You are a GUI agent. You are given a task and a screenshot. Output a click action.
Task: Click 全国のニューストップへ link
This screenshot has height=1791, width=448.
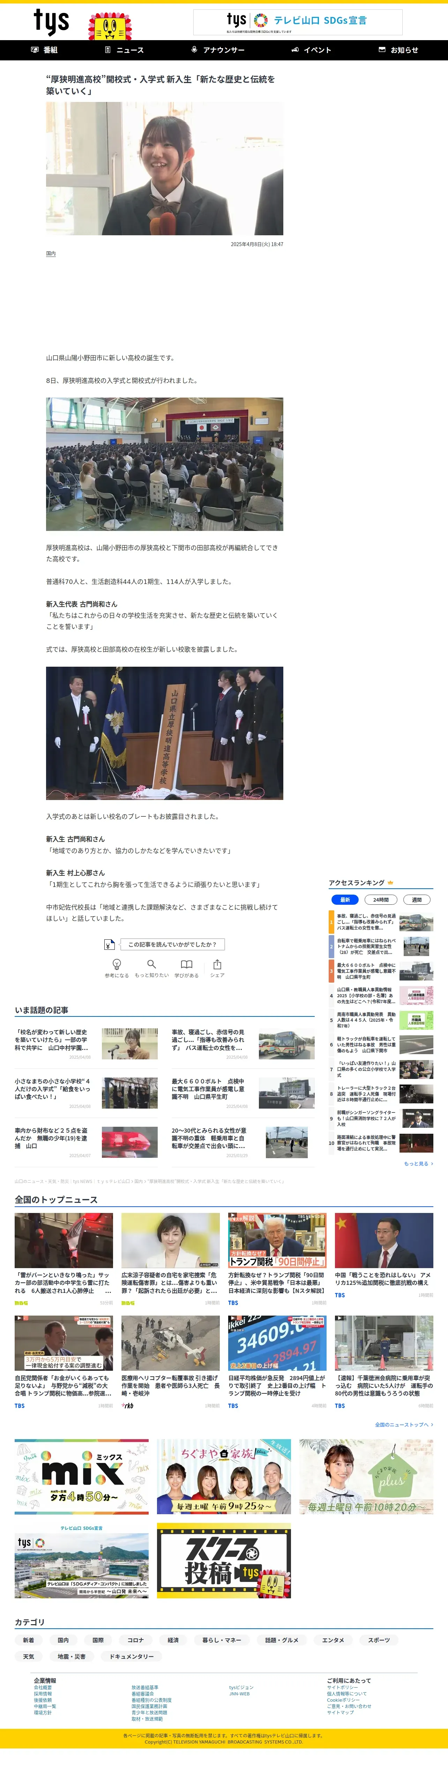[x=404, y=1424]
